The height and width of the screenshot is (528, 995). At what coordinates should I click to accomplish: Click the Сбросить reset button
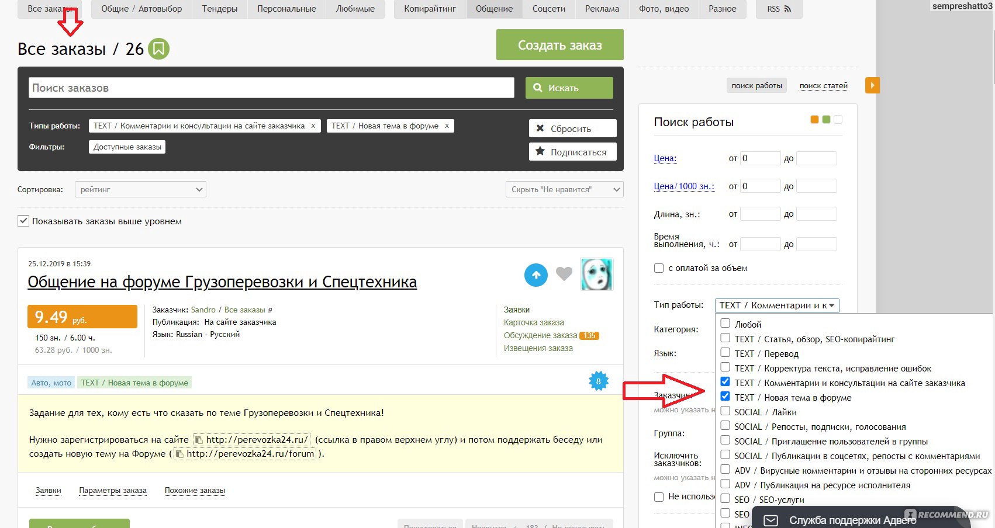coord(573,128)
